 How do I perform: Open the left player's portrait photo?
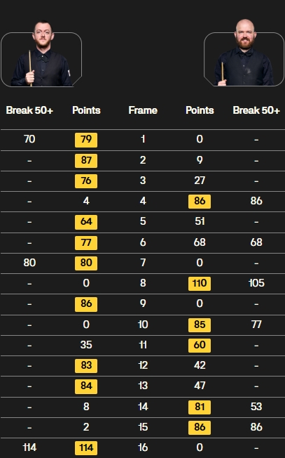point(41,54)
